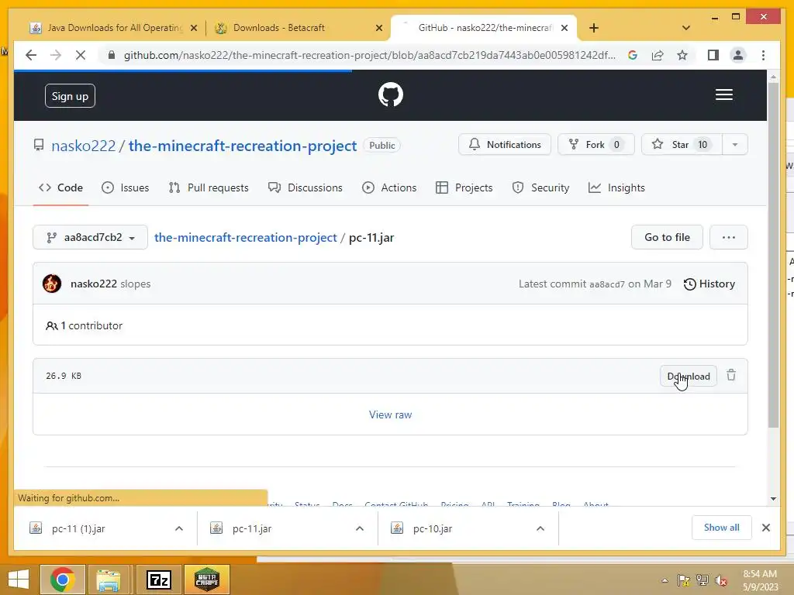The image size is (794, 595).
Task: Click the trash delete file icon
Action: (x=731, y=376)
